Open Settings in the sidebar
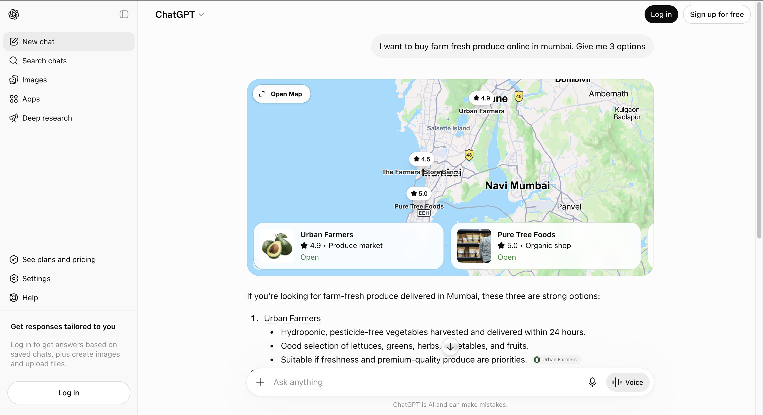Viewport: 763px width, 415px height. [69, 279]
